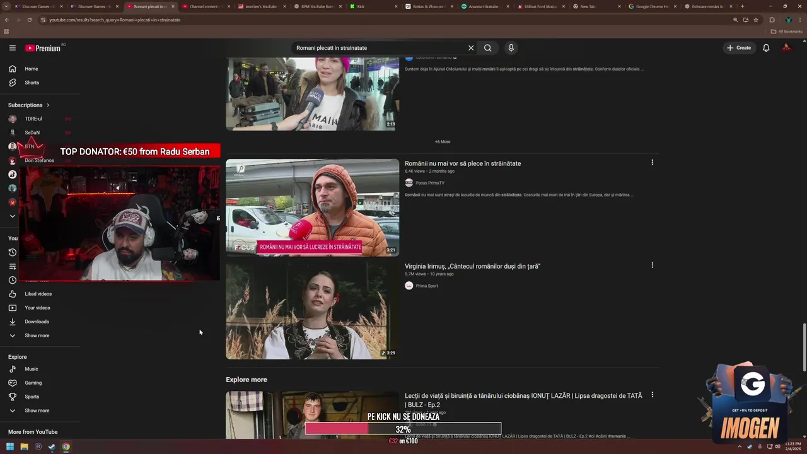
Task: Open the account avatar menu
Action: 786,48
